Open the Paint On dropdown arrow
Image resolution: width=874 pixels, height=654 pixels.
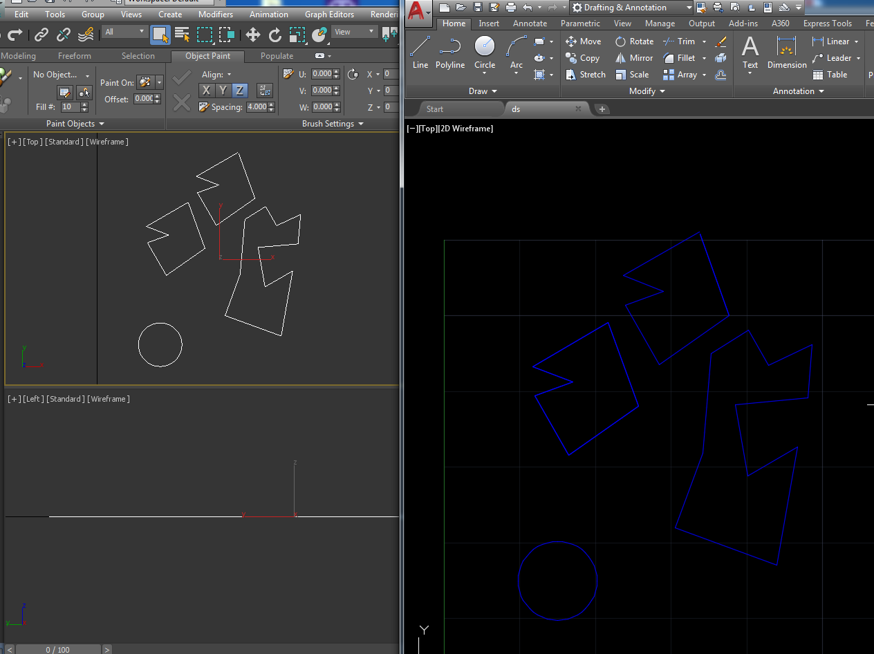[160, 82]
